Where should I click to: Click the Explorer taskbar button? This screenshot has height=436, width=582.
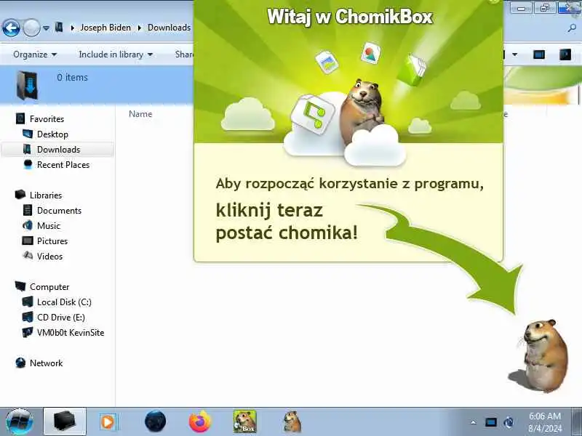click(65, 421)
